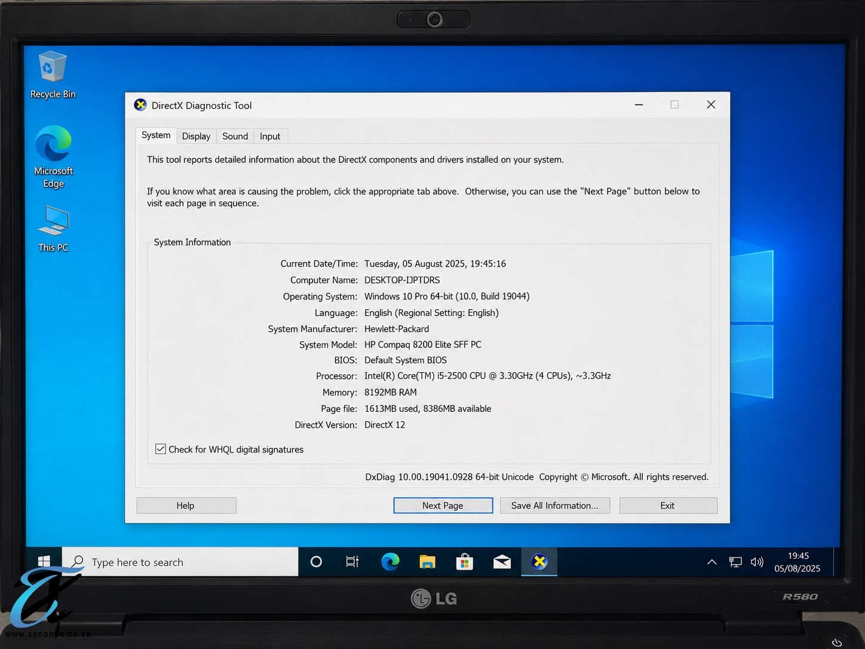Click the HP Compaq 8200 Elite model text
The image size is (865, 649).
423,345
